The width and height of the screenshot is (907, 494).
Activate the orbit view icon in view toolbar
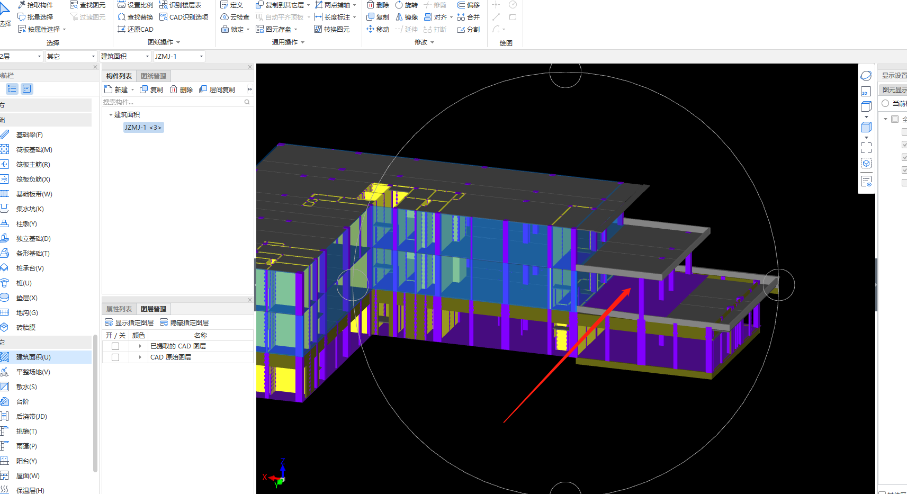pos(866,76)
